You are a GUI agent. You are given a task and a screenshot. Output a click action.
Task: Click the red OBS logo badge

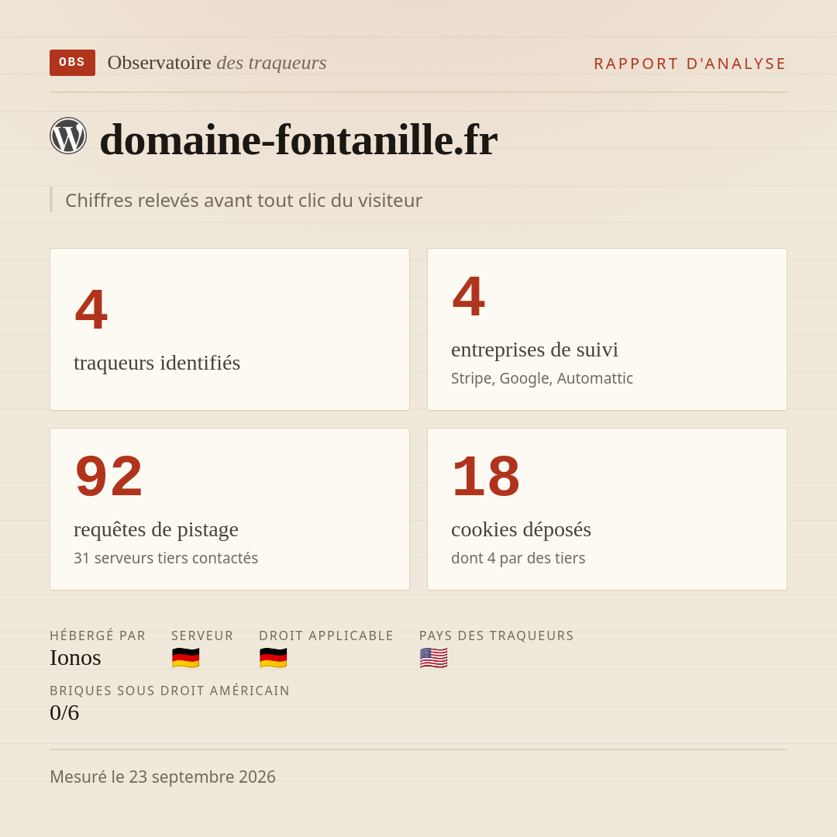click(72, 63)
